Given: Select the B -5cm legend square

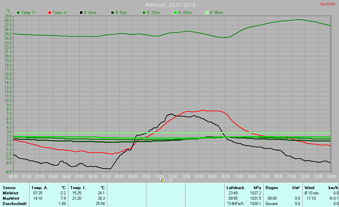Looking at the screenshot, I should 113,13.
